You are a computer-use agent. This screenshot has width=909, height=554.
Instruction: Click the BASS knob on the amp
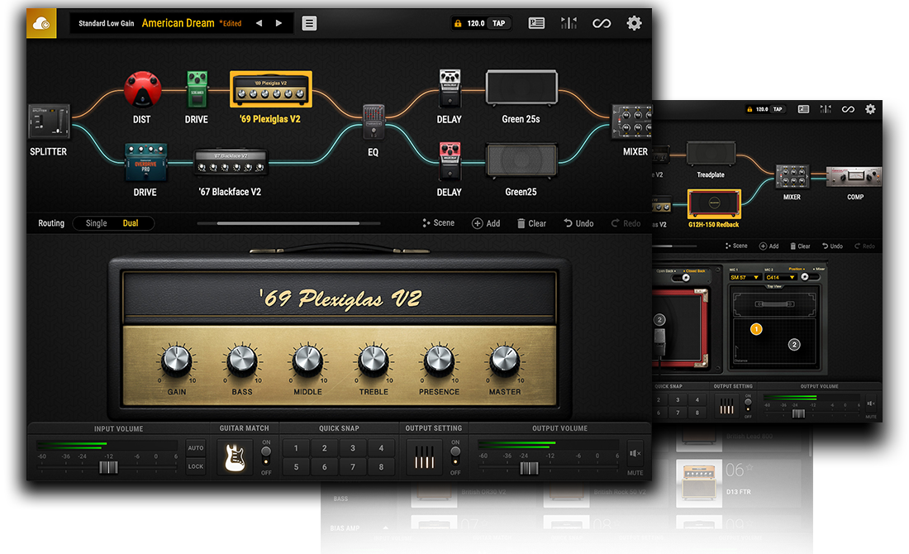coord(242,361)
